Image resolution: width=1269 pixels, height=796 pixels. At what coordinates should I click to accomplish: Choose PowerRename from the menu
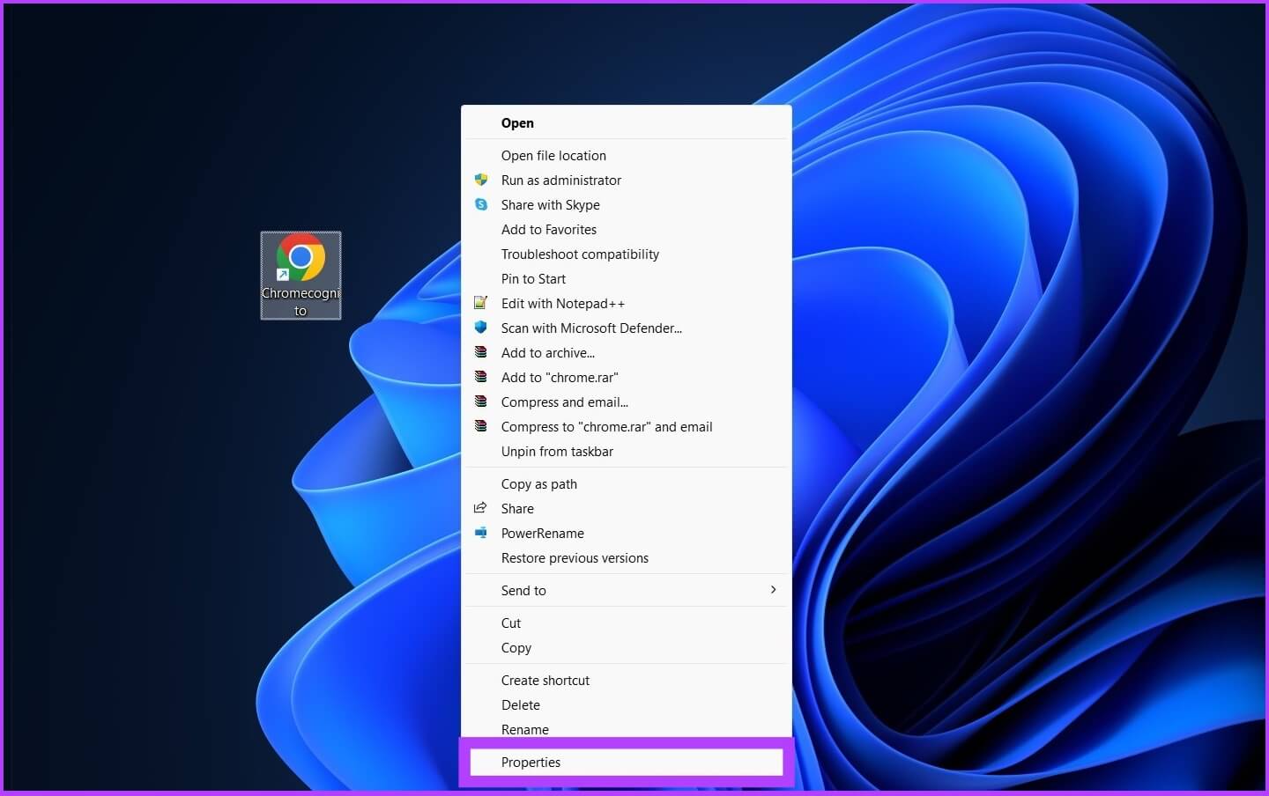[627, 534]
